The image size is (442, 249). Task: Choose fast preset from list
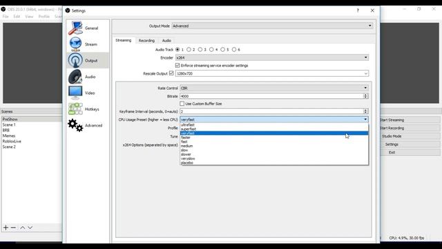click(274, 142)
